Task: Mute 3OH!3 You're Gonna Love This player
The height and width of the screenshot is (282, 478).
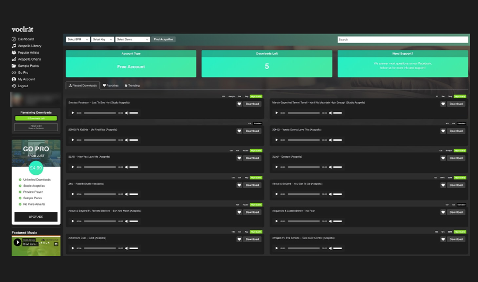Action: pyautogui.click(x=330, y=140)
